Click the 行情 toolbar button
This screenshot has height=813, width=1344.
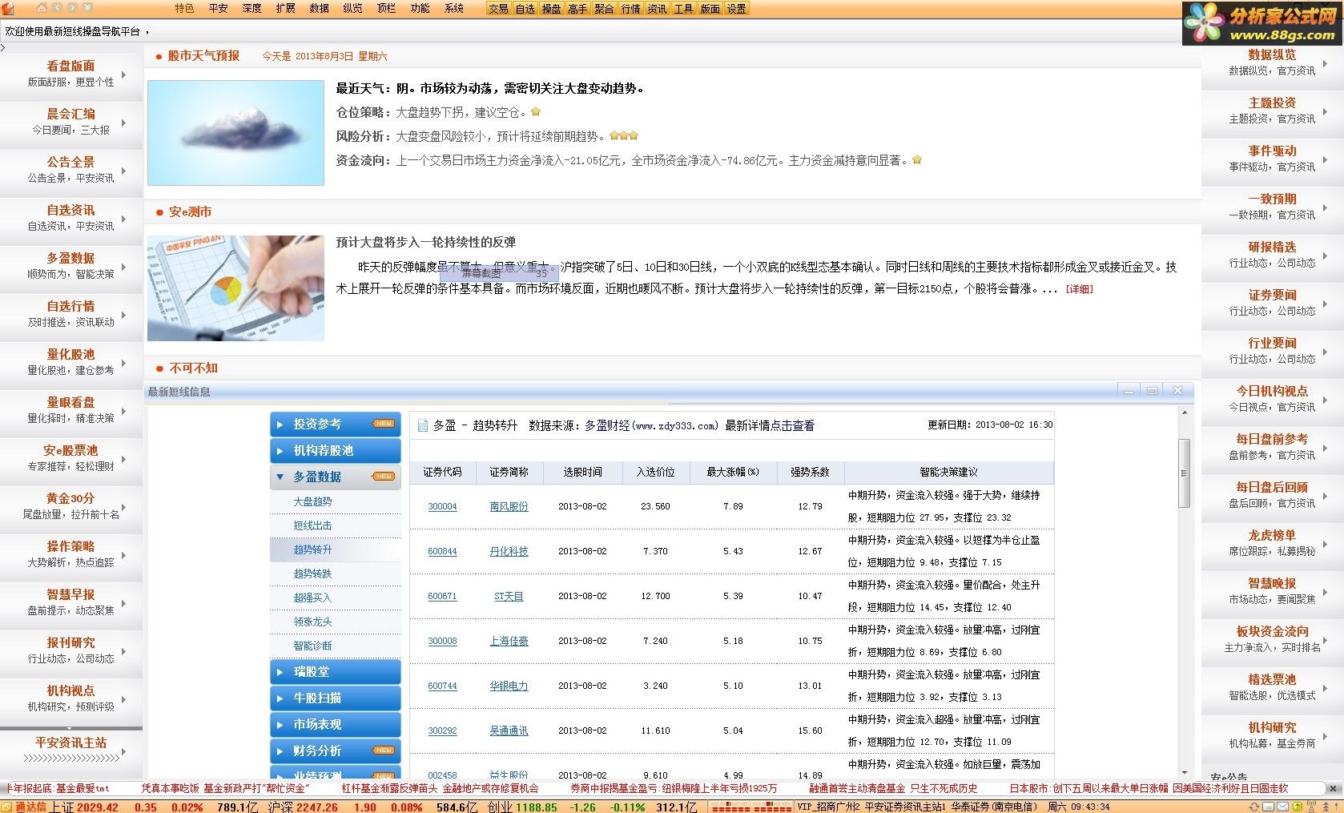(630, 9)
